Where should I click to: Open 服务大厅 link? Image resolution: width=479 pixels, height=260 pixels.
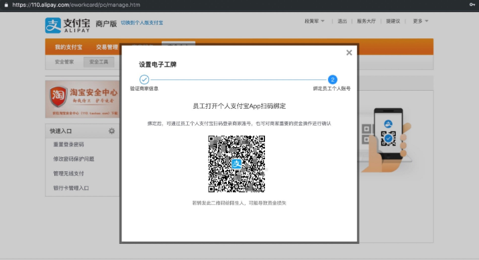(x=366, y=21)
